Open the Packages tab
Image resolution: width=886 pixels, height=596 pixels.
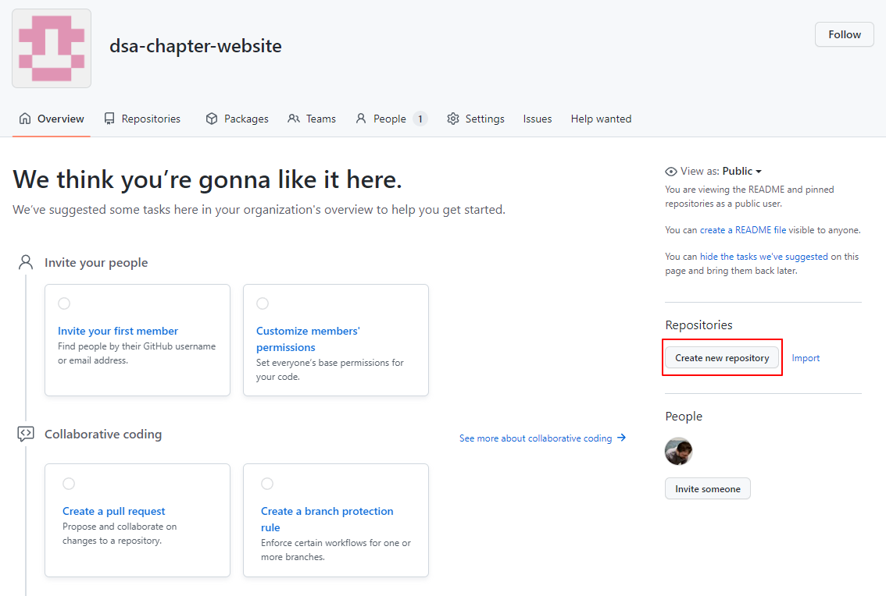(238, 119)
